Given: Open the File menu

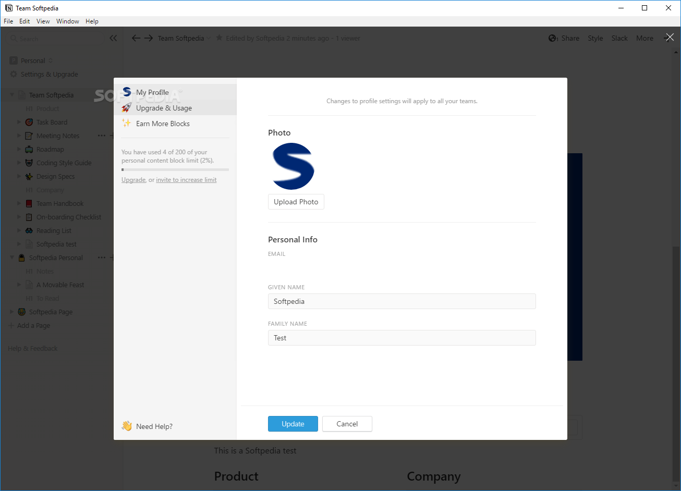Looking at the screenshot, I should point(8,21).
